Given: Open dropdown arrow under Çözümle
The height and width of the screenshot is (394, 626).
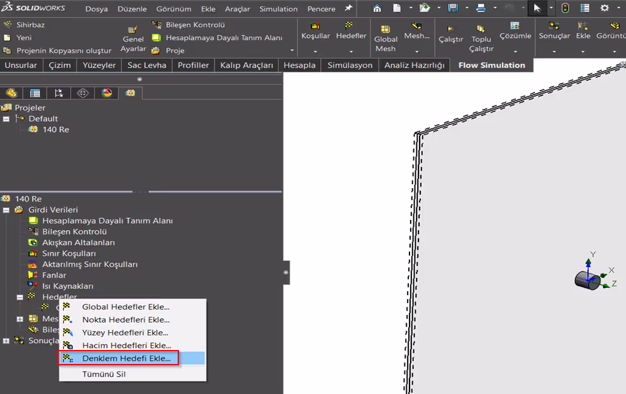Looking at the screenshot, I should (x=515, y=52).
